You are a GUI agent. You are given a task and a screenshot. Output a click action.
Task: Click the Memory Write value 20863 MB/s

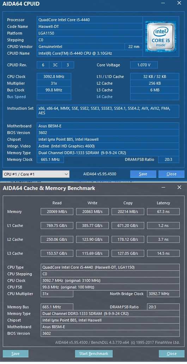92,212
